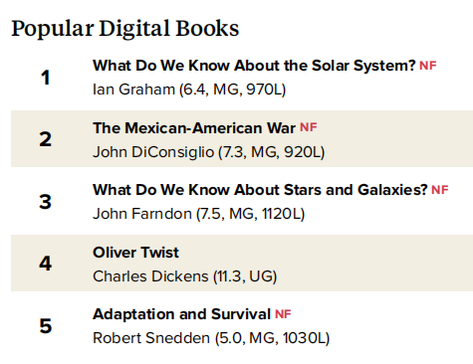
Task: Open Adaptation and Survival title
Action: point(181,314)
